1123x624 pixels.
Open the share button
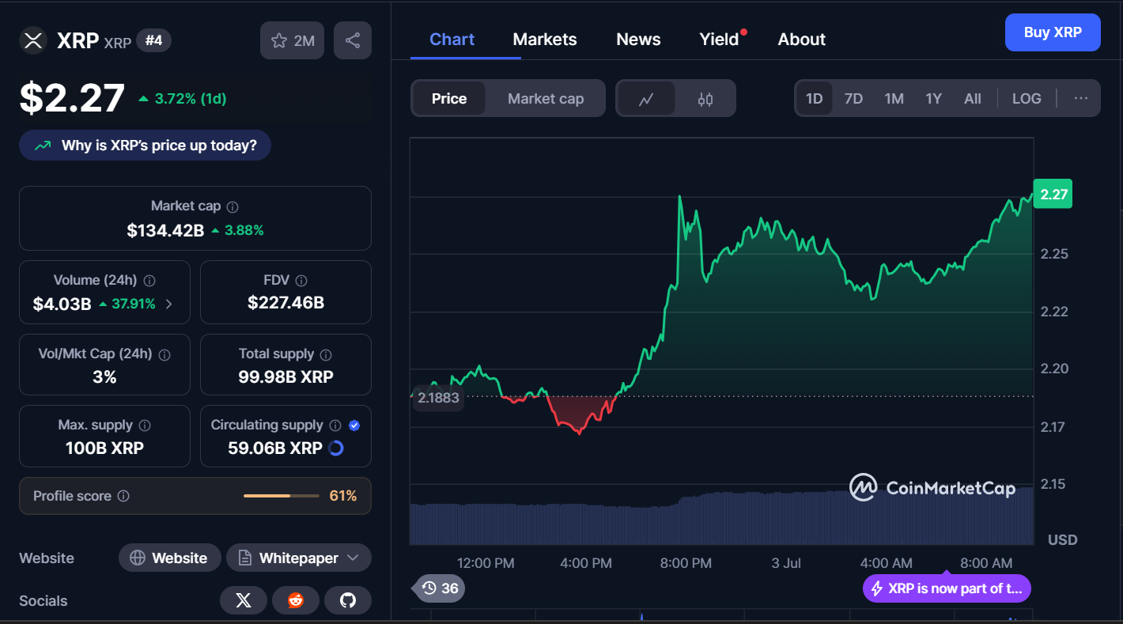pyautogui.click(x=353, y=40)
